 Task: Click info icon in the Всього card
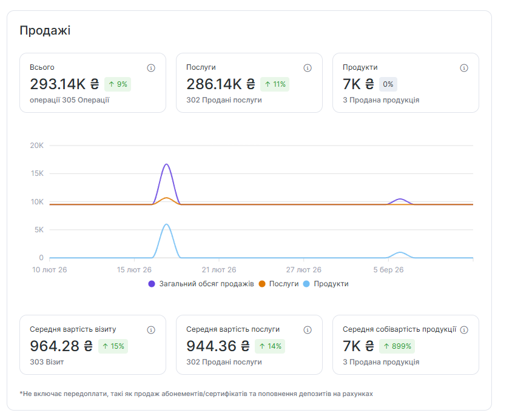[x=151, y=68]
